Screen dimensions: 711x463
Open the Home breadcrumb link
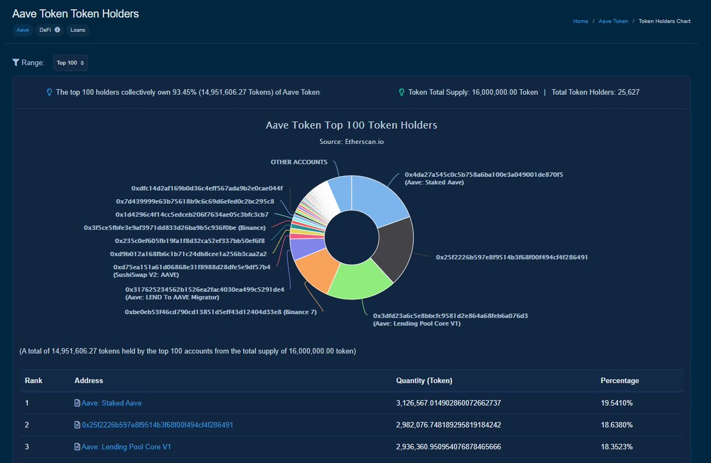[x=580, y=21]
